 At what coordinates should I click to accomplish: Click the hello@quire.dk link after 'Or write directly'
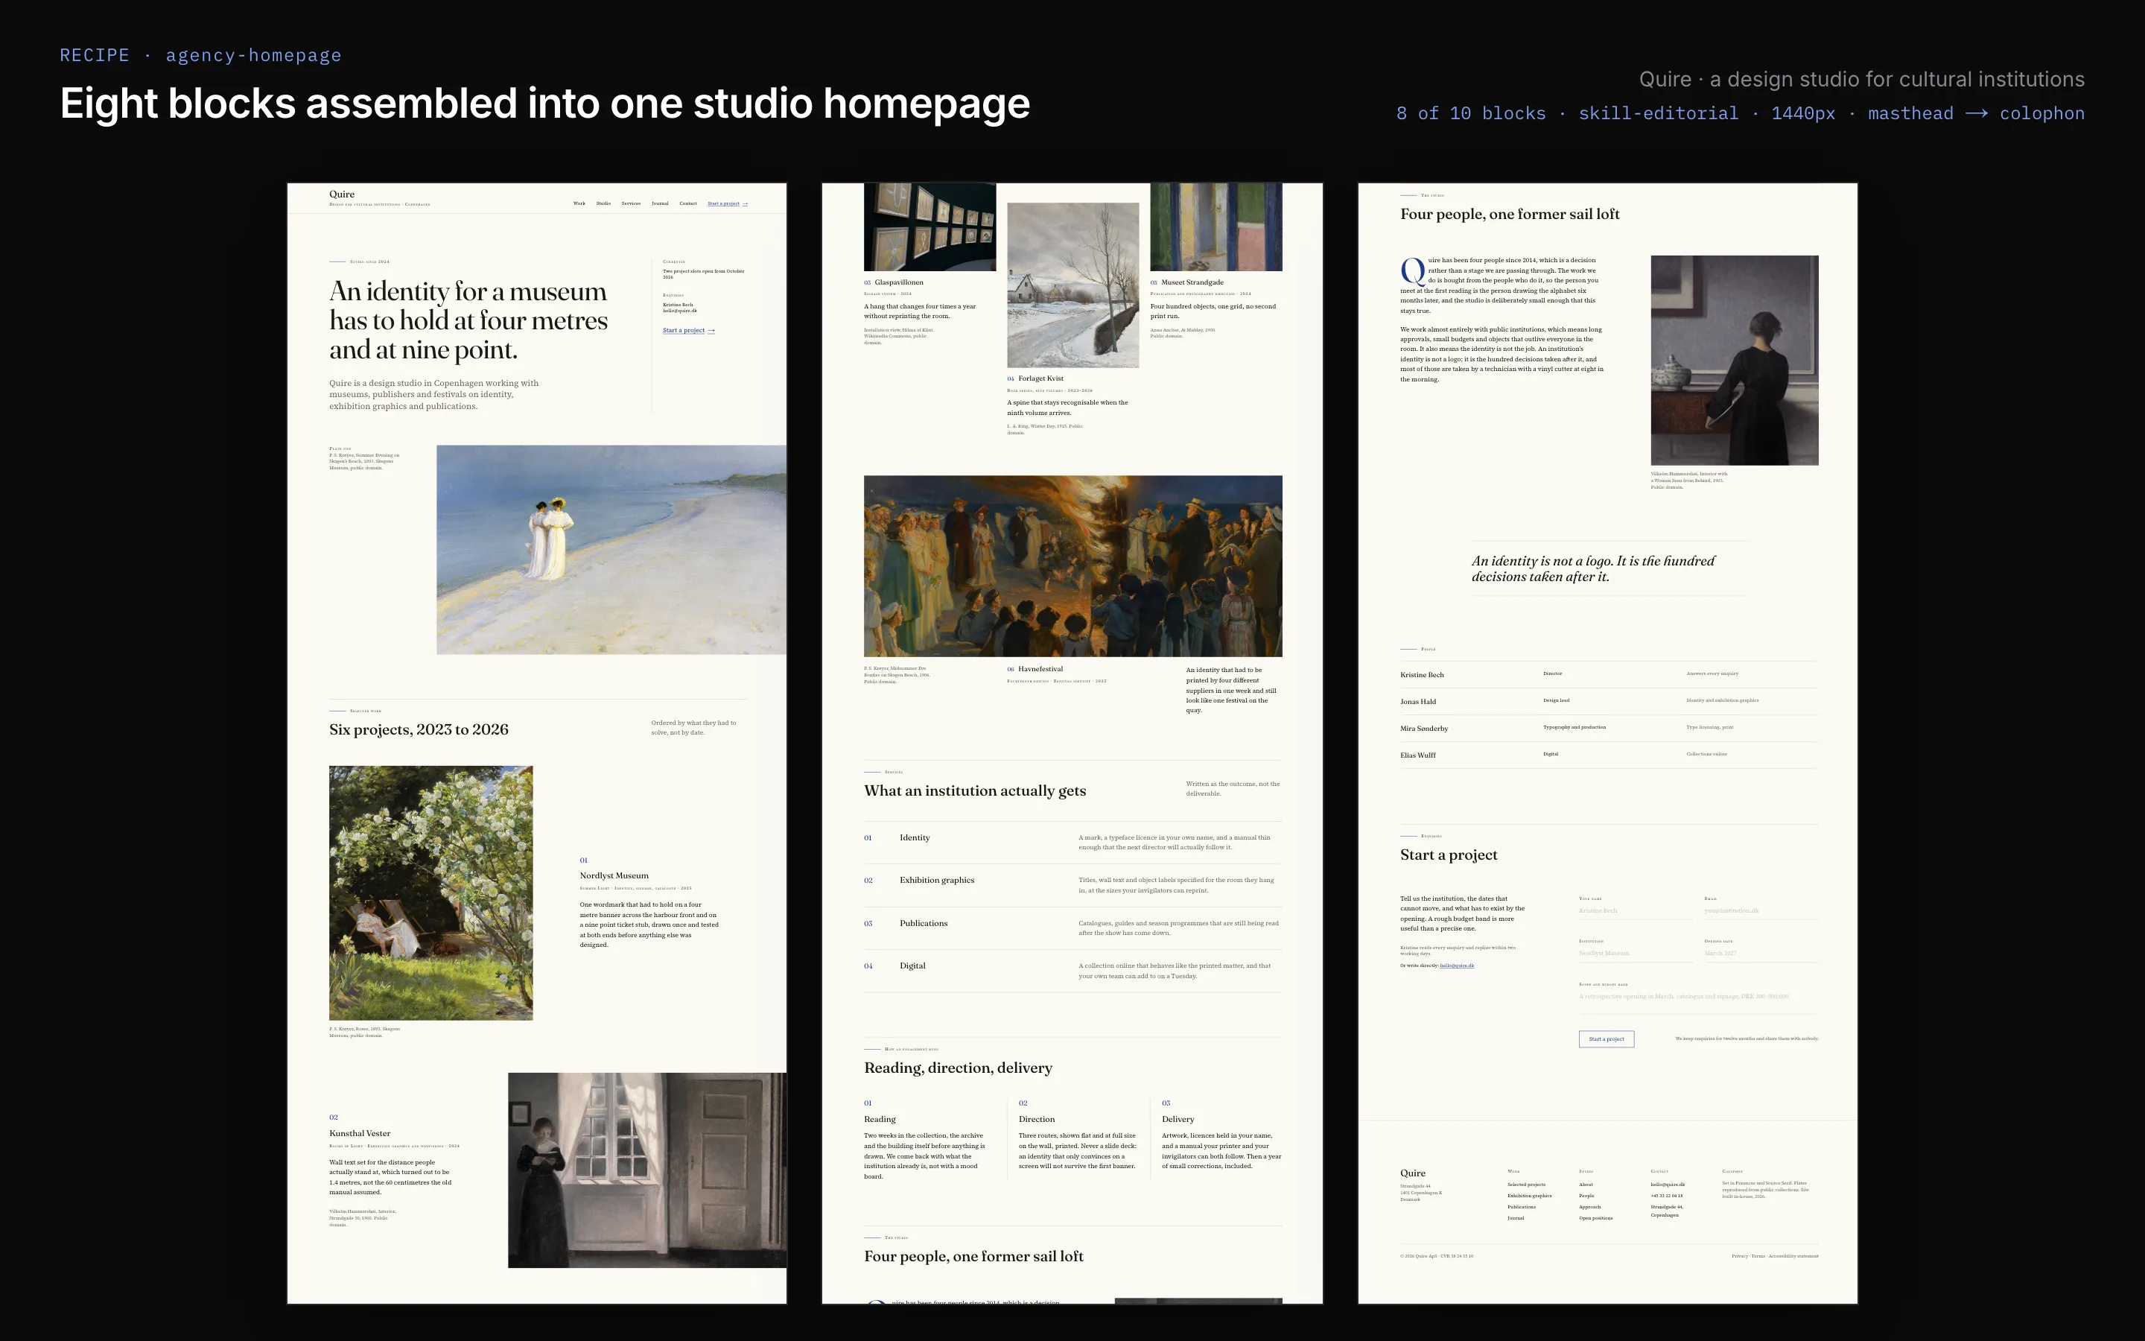[1457, 966]
